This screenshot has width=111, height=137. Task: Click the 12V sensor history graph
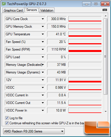(85, 80)
